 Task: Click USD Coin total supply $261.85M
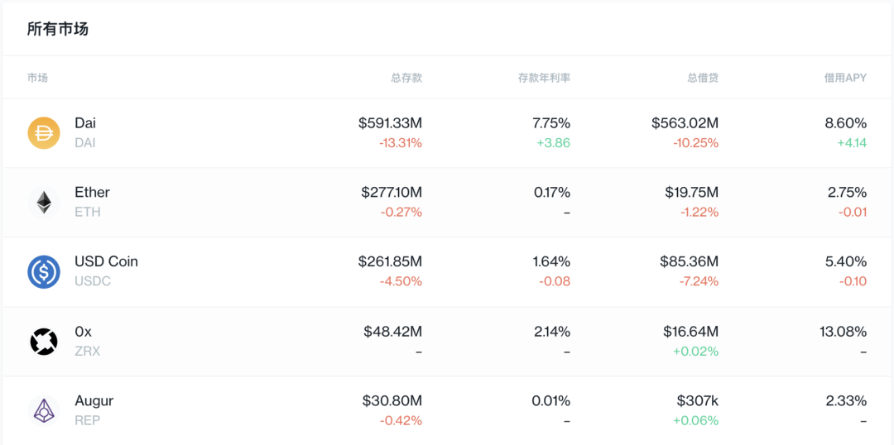click(391, 261)
